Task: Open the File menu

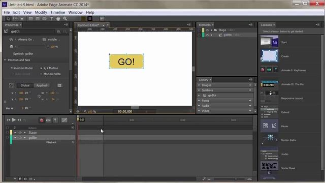Action: pyautogui.click(x=7, y=12)
